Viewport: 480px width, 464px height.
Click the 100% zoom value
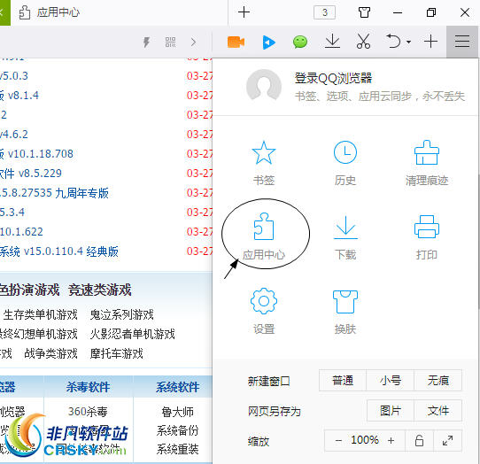tap(365, 440)
